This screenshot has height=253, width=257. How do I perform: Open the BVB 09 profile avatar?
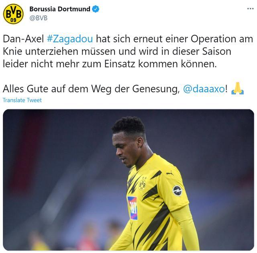[x=13, y=14]
